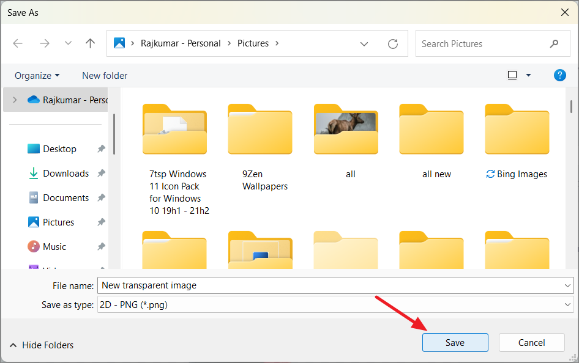This screenshot has height=363, width=579.
Task: Focus the Search Pictures field
Action: coord(493,43)
